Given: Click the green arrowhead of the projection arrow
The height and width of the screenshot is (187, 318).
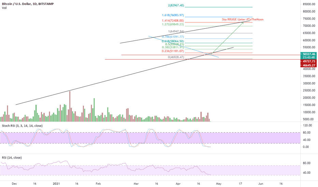Looking at the screenshot, I should 242,23.
